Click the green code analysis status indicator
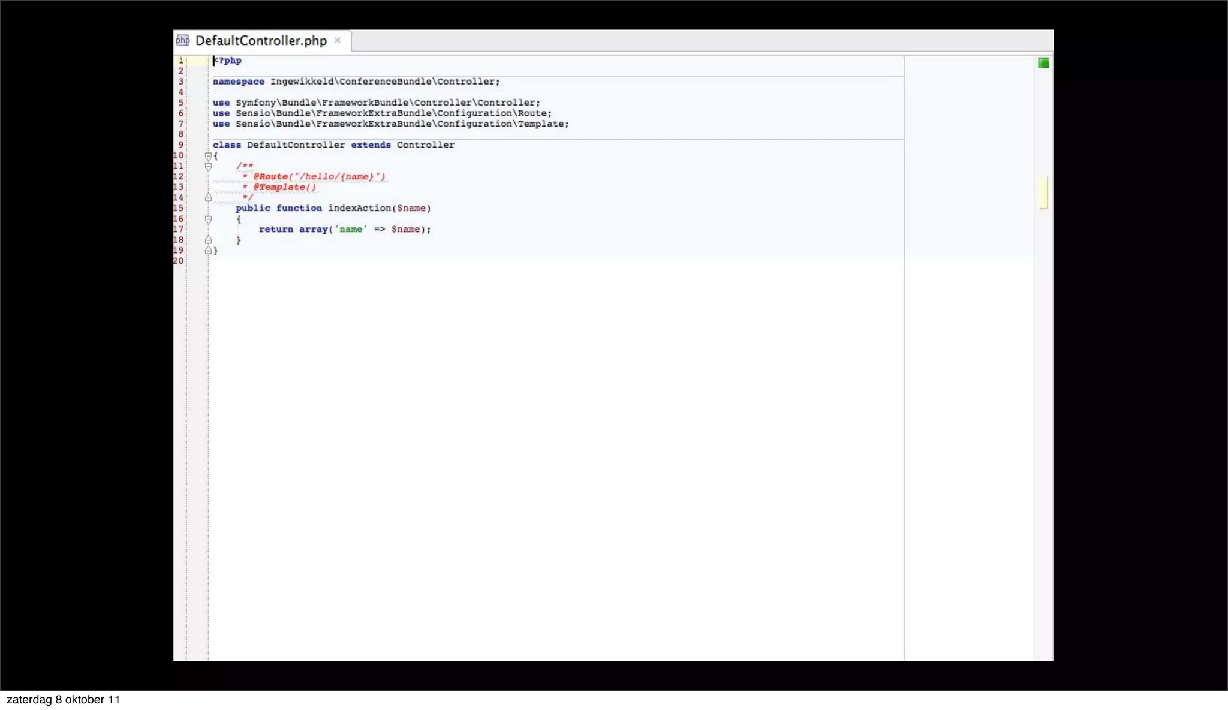 [1043, 63]
